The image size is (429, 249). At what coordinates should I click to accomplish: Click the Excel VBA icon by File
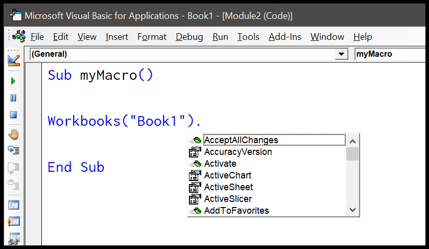pos(19,36)
